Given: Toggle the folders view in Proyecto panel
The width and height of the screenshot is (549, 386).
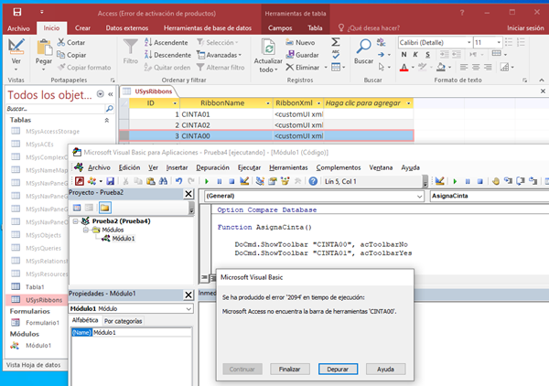Looking at the screenshot, I should tap(104, 208).
